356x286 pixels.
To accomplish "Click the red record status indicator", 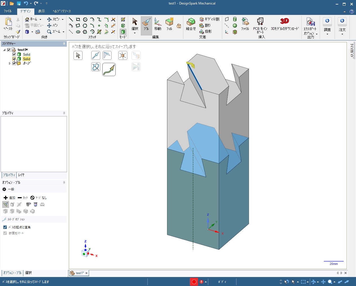I will [194, 282].
